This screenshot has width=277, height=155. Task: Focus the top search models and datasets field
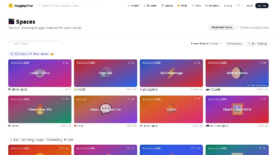coord(70,6)
